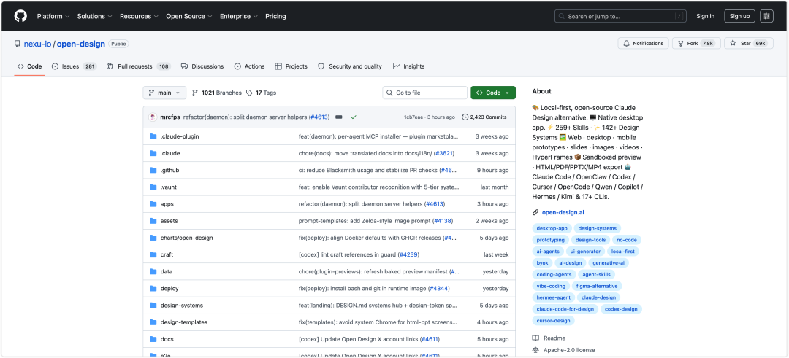Click the appearance settings icon beside Sign up
The image size is (789, 358).
(x=766, y=16)
